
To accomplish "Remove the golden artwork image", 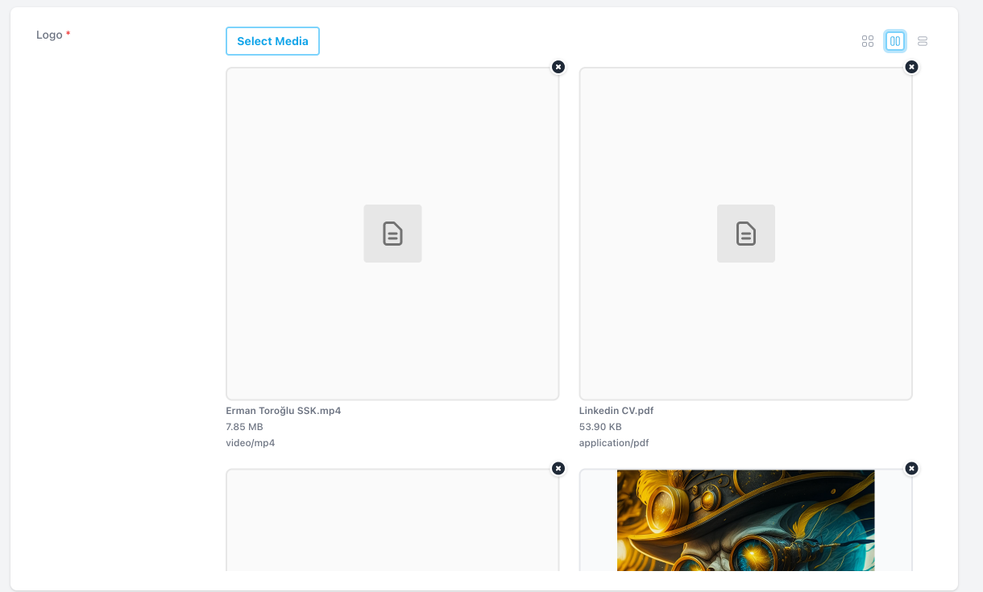I will 911,469.
